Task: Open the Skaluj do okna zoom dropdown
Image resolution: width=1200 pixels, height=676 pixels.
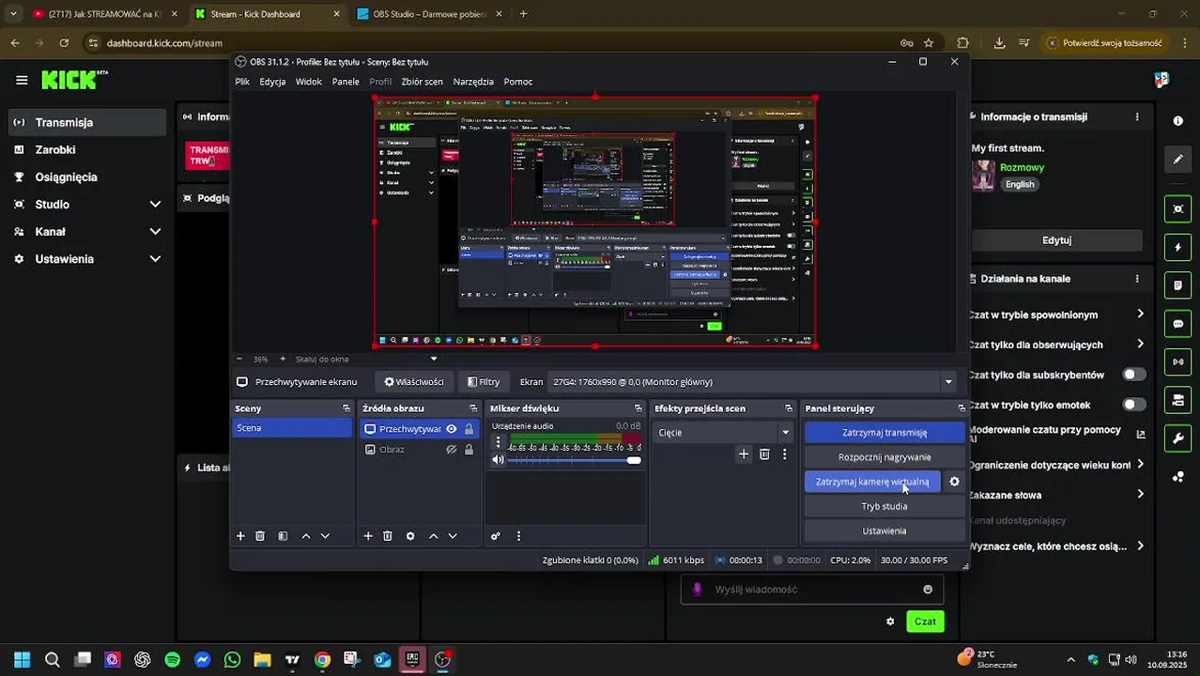Action: click(x=366, y=359)
